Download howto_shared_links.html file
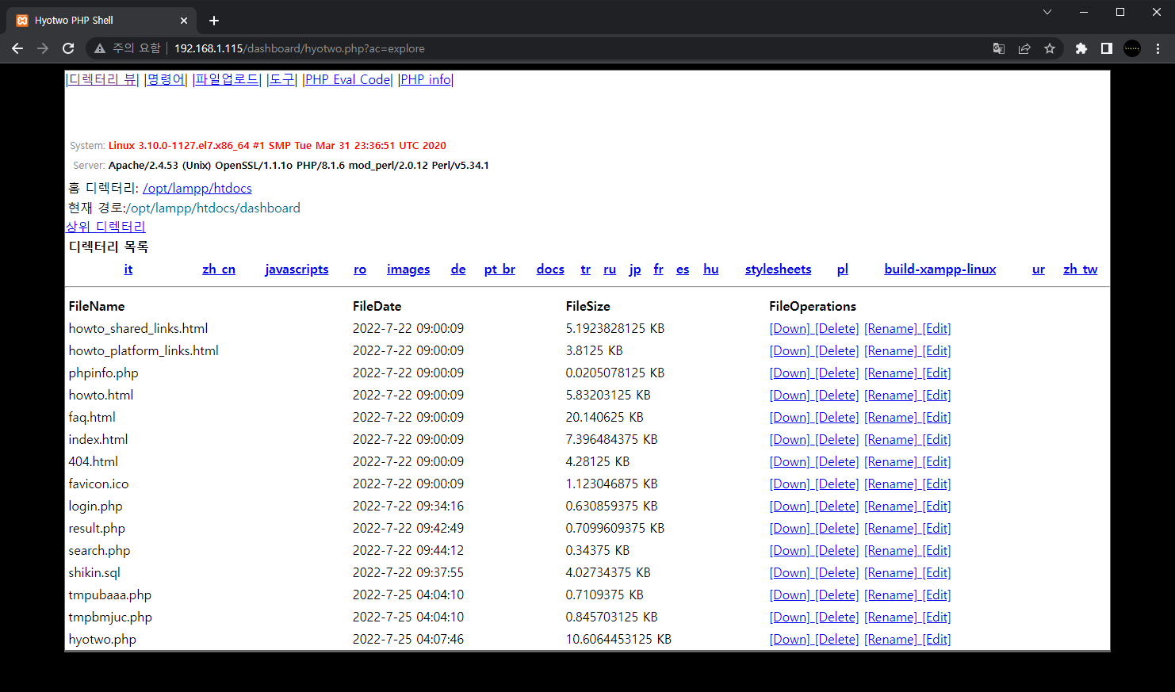 pos(790,328)
